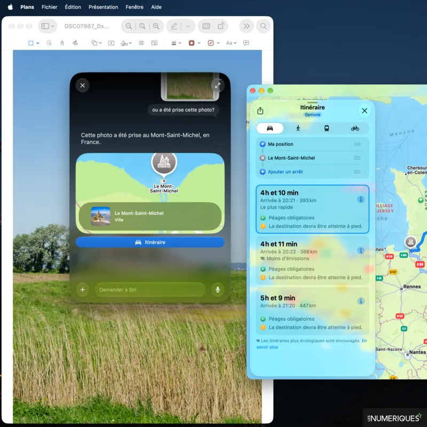Click the Le Mont-Saint-Michel destination row
Image resolution: width=427 pixels, height=427 pixels.
(x=312, y=158)
